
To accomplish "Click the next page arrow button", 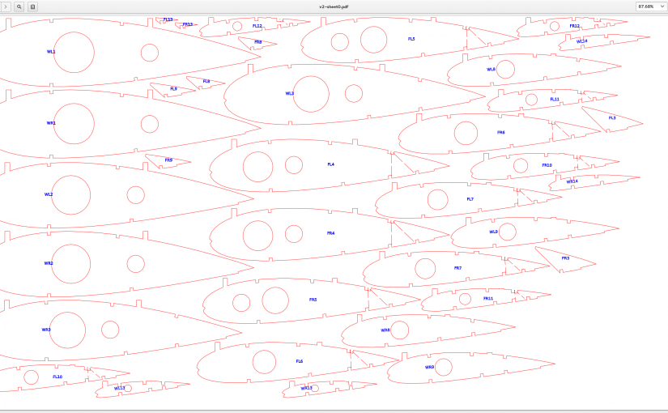I will coord(5,6).
